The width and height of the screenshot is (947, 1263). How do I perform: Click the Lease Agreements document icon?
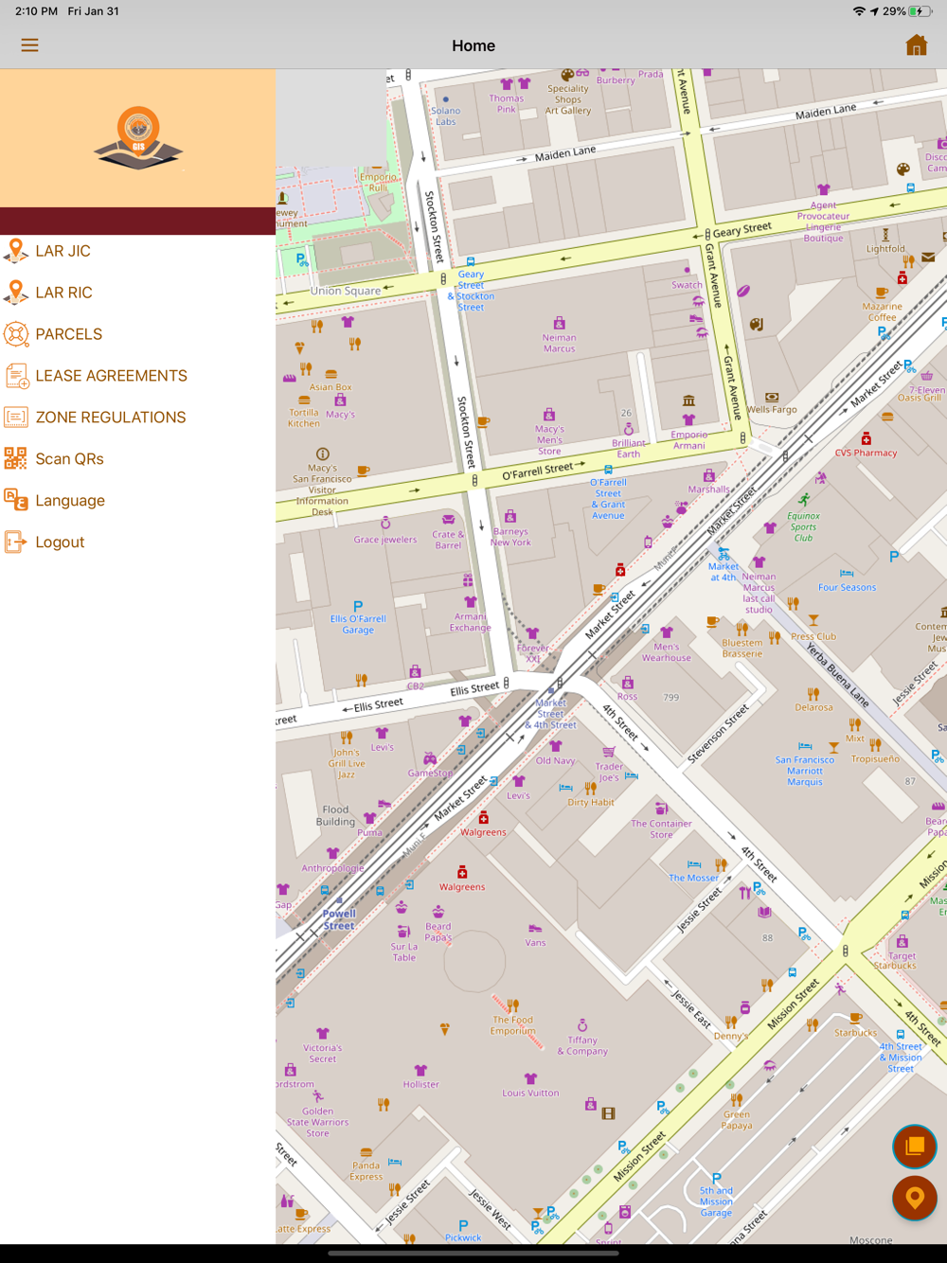pyautogui.click(x=16, y=376)
